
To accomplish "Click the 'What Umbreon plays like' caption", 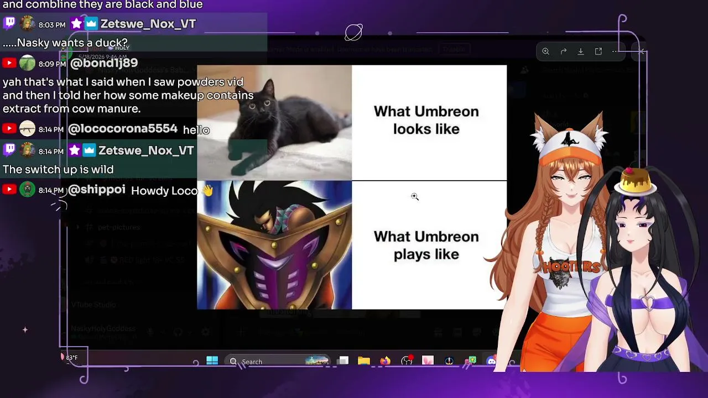I will click(x=426, y=245).
